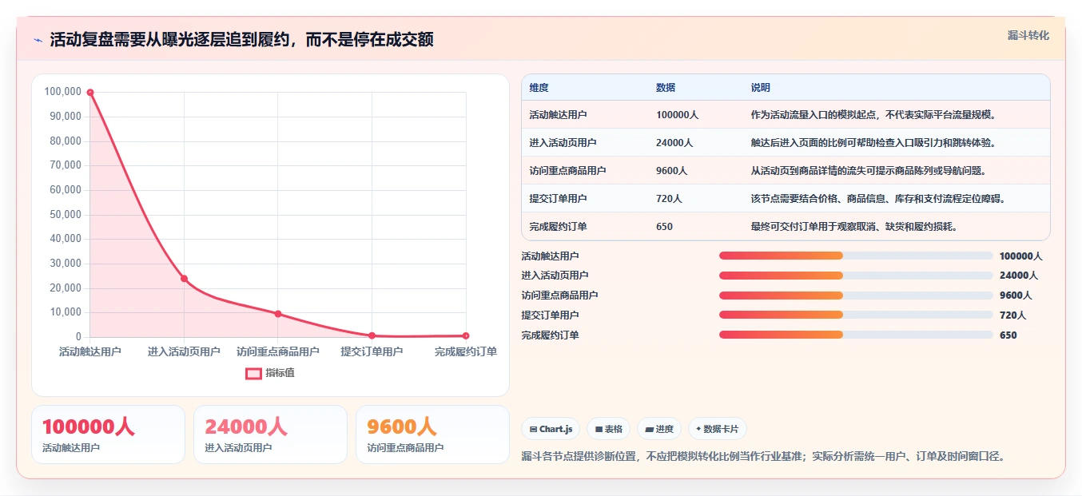
Task: Select the 进度 tag chip
Action: coord(659,429)
